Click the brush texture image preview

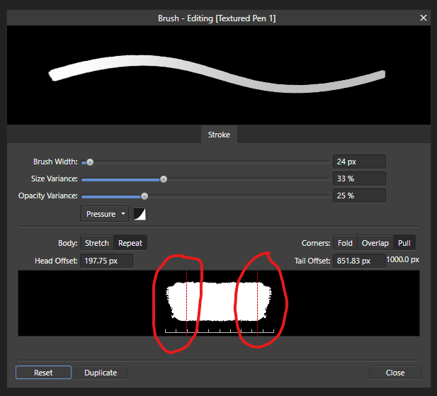pos(219,303)
